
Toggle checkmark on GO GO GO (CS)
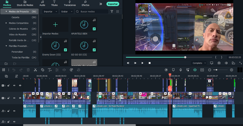point(94,50)
